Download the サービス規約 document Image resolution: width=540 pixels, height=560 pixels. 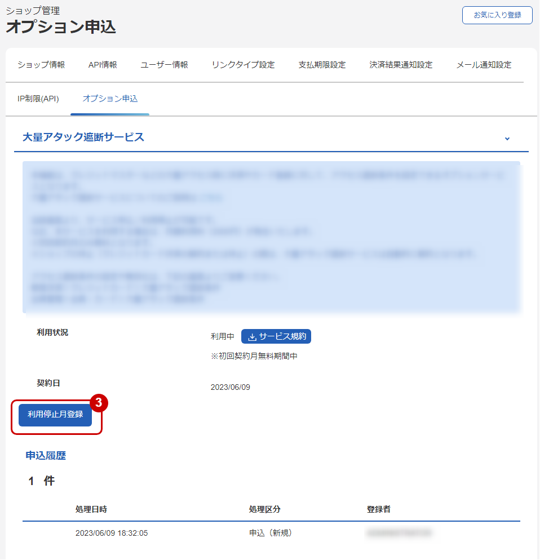coord(276,336)
